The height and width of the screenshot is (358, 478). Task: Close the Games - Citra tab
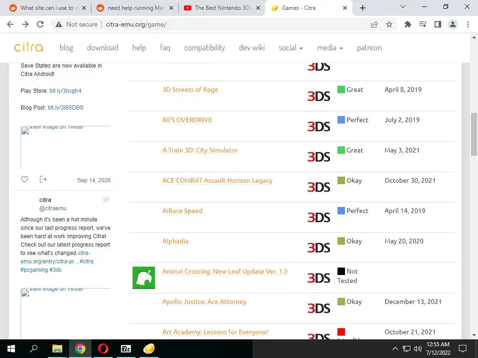point(345,8)
